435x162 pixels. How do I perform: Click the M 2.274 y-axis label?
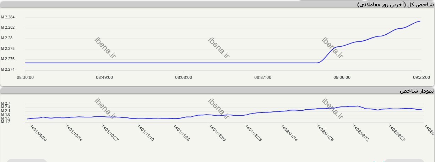pyautogui.click(x=7, y=69)
